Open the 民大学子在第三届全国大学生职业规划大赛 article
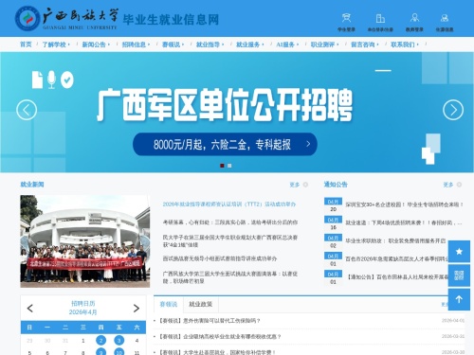 (230, 241)
